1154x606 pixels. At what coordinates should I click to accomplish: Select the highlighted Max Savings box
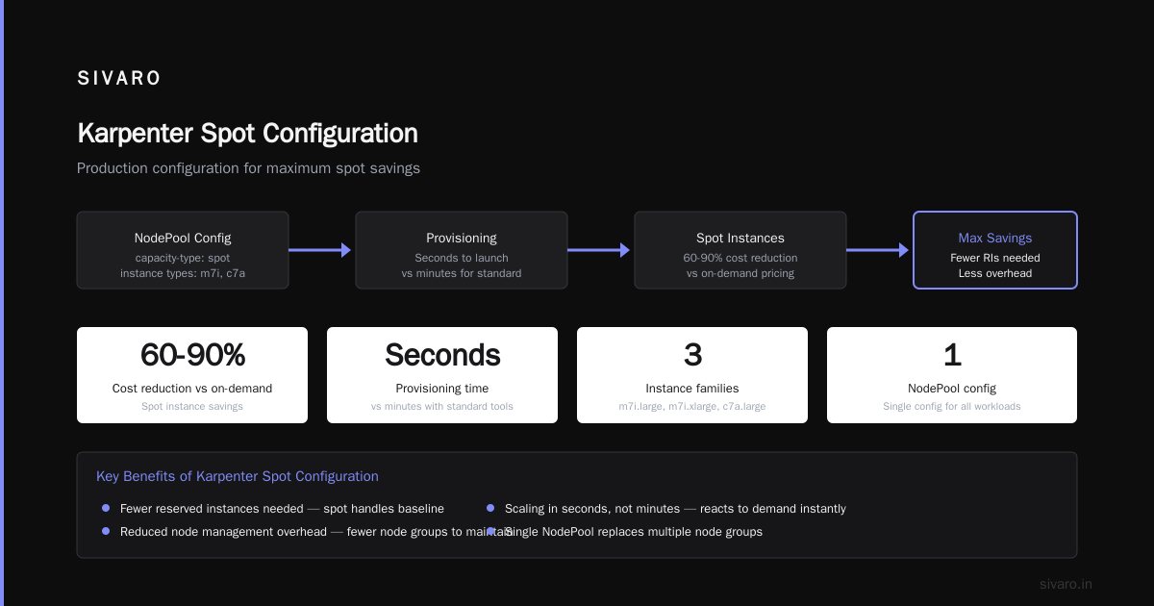tap(995, 250)
